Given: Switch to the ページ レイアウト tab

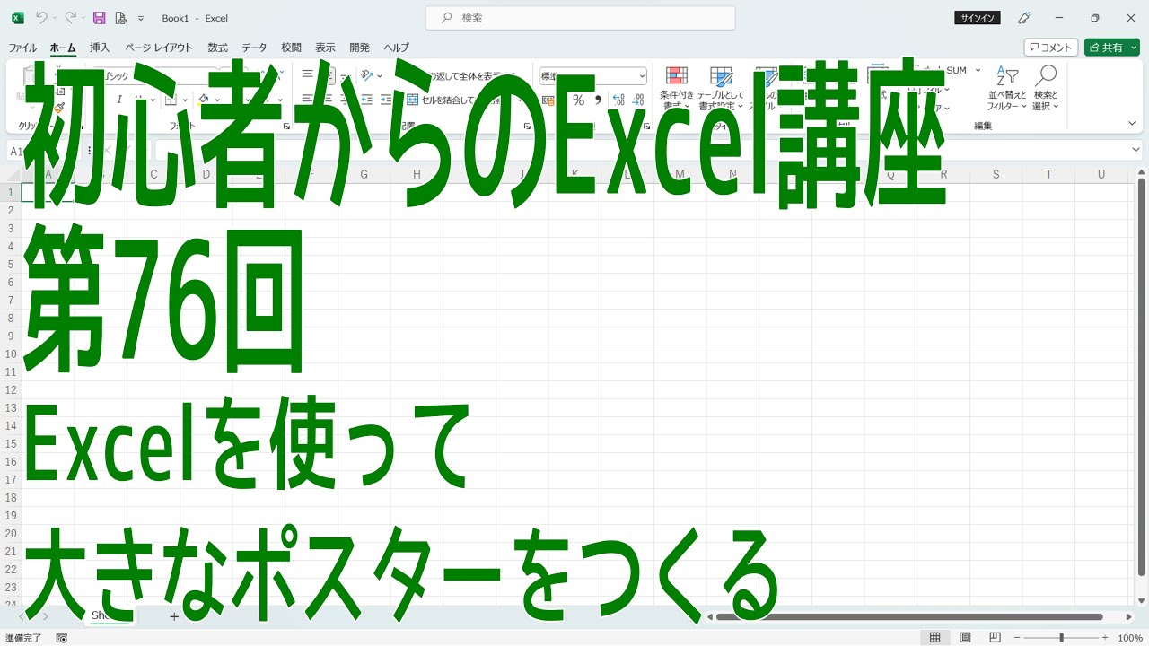Looking at the screenshot, I should 158,48.
